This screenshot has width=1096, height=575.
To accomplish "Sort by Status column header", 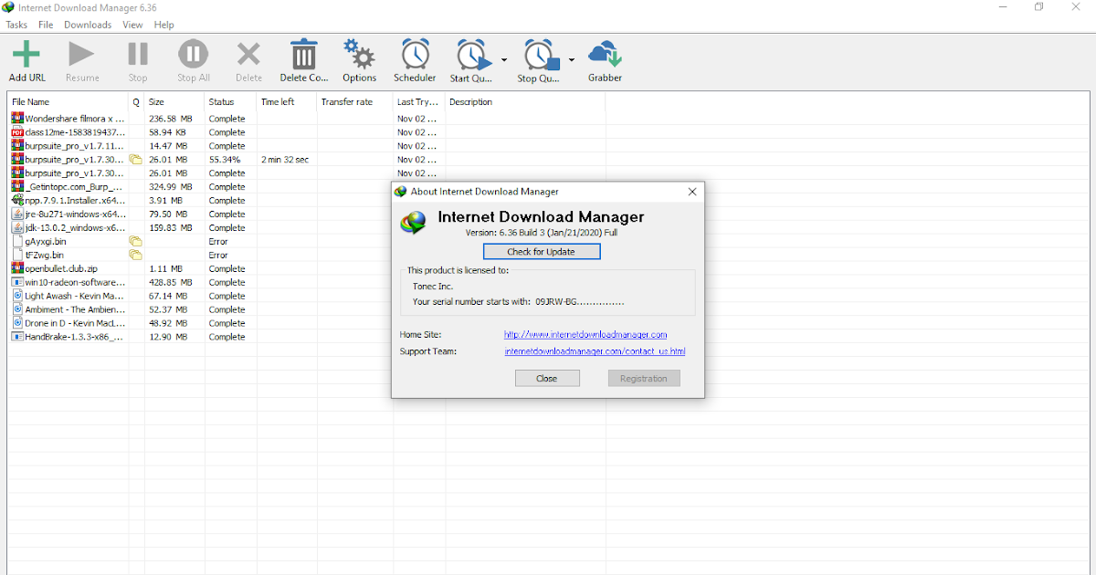I will [231, 102].
